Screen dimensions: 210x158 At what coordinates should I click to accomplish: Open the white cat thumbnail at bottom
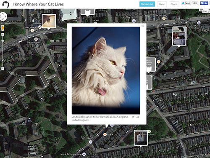click(x=141, y=138)
